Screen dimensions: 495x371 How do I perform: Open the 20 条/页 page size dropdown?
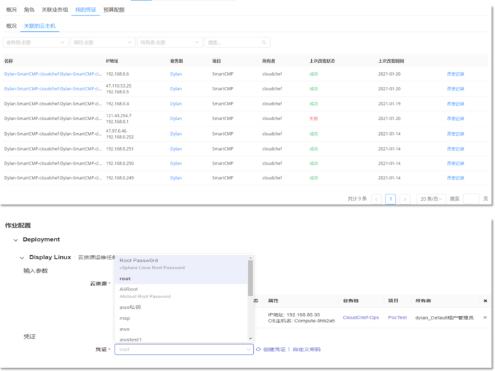coord(431,199)
